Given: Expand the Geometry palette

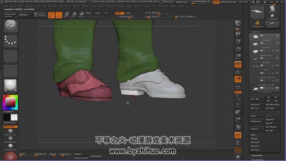Looking at the screenshot, I should pos(257,156).
